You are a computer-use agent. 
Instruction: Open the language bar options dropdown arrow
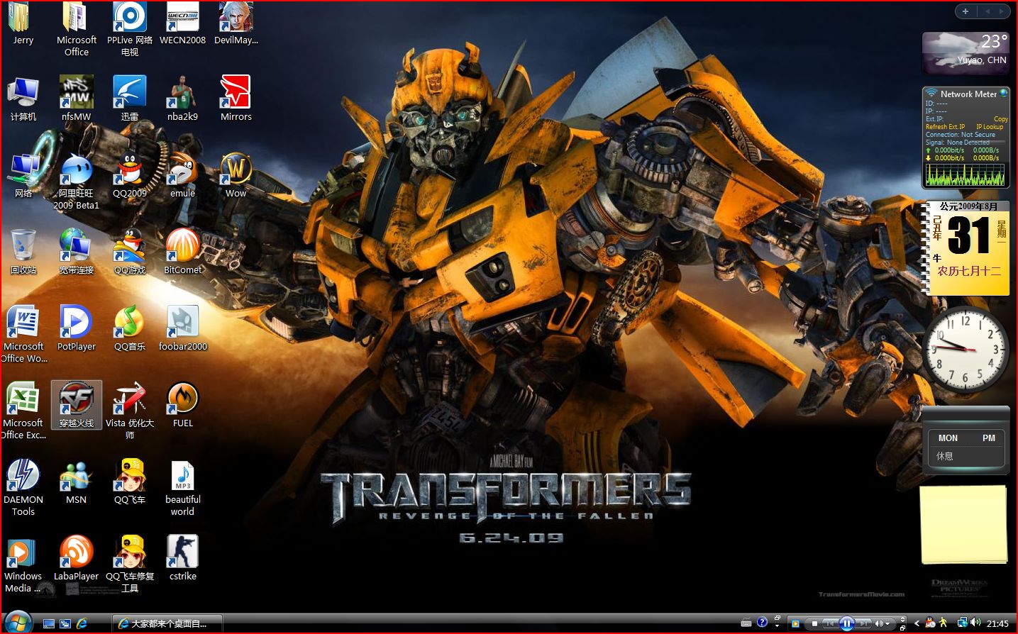(x=777, y=626)
